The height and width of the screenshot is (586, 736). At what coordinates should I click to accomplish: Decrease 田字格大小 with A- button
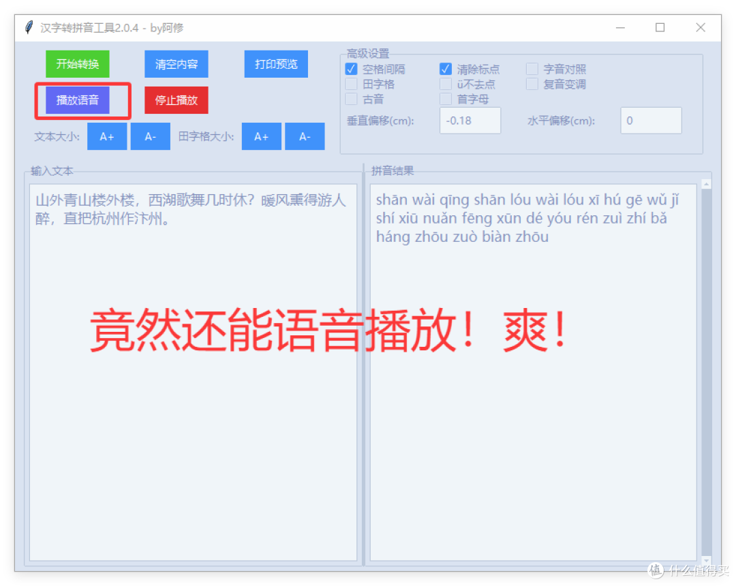305,136
